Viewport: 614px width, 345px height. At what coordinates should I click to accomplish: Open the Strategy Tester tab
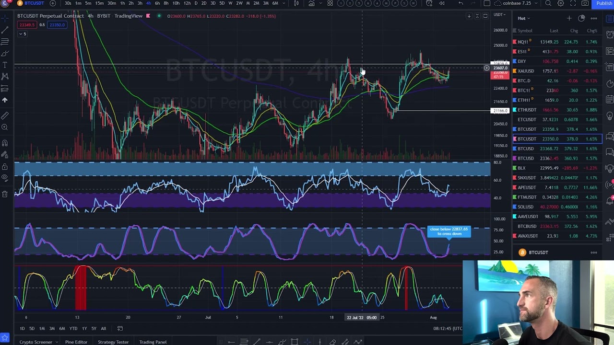(x=113, y=342)
